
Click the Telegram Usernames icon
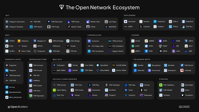pyautogui.click(x=7, y=22)
